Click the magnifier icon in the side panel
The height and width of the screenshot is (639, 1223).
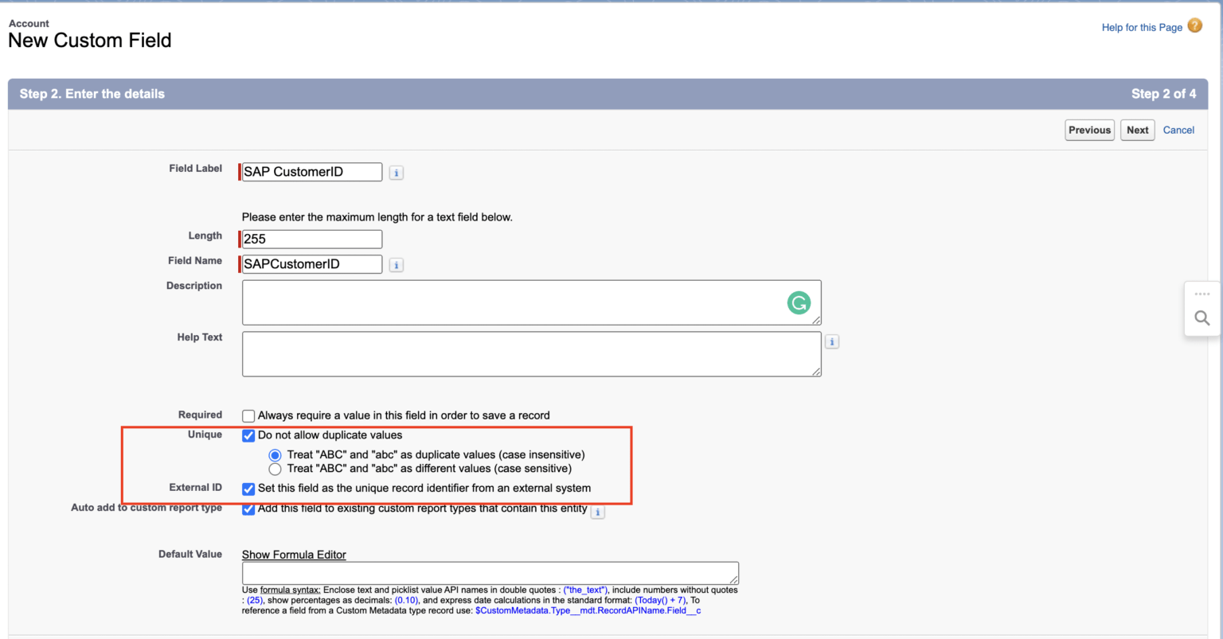(1202, 318)
